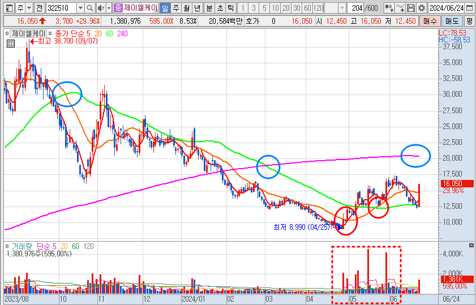Click the 1,380,976주(595.00%) volume text

(x=39, y=254)
